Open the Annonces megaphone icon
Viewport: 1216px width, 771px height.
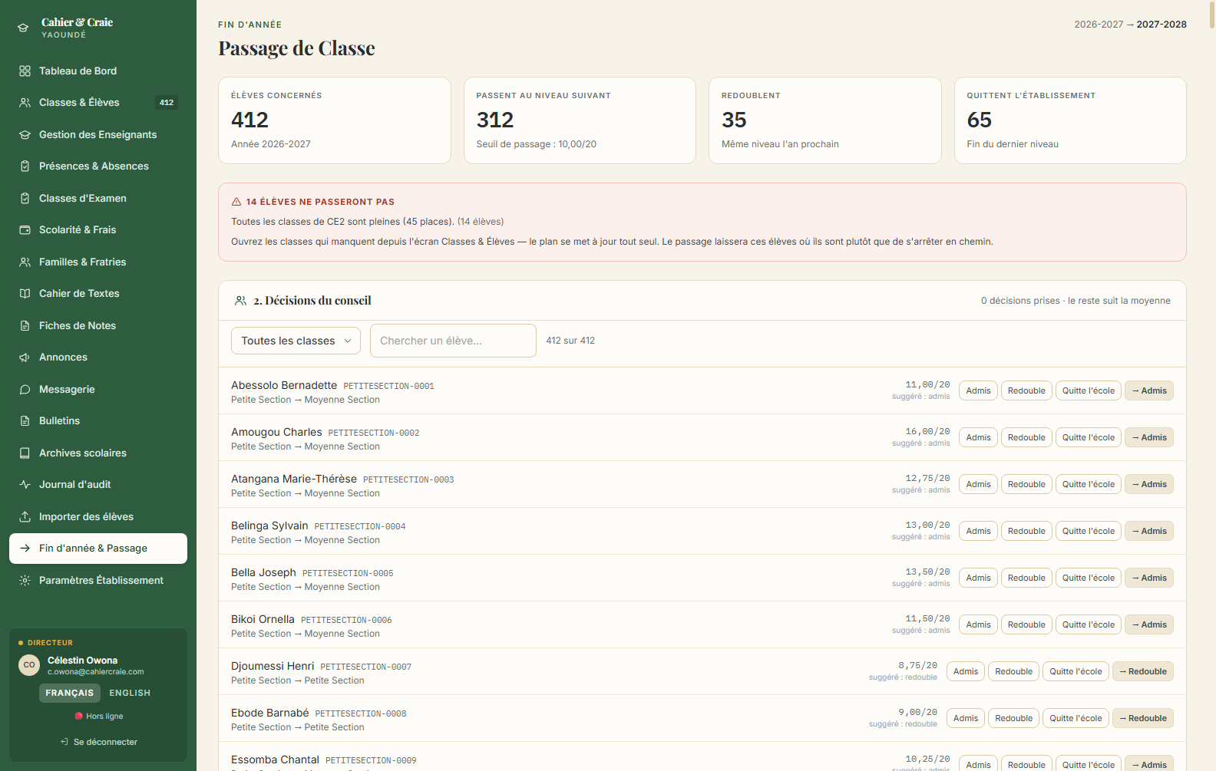(25, 357)
